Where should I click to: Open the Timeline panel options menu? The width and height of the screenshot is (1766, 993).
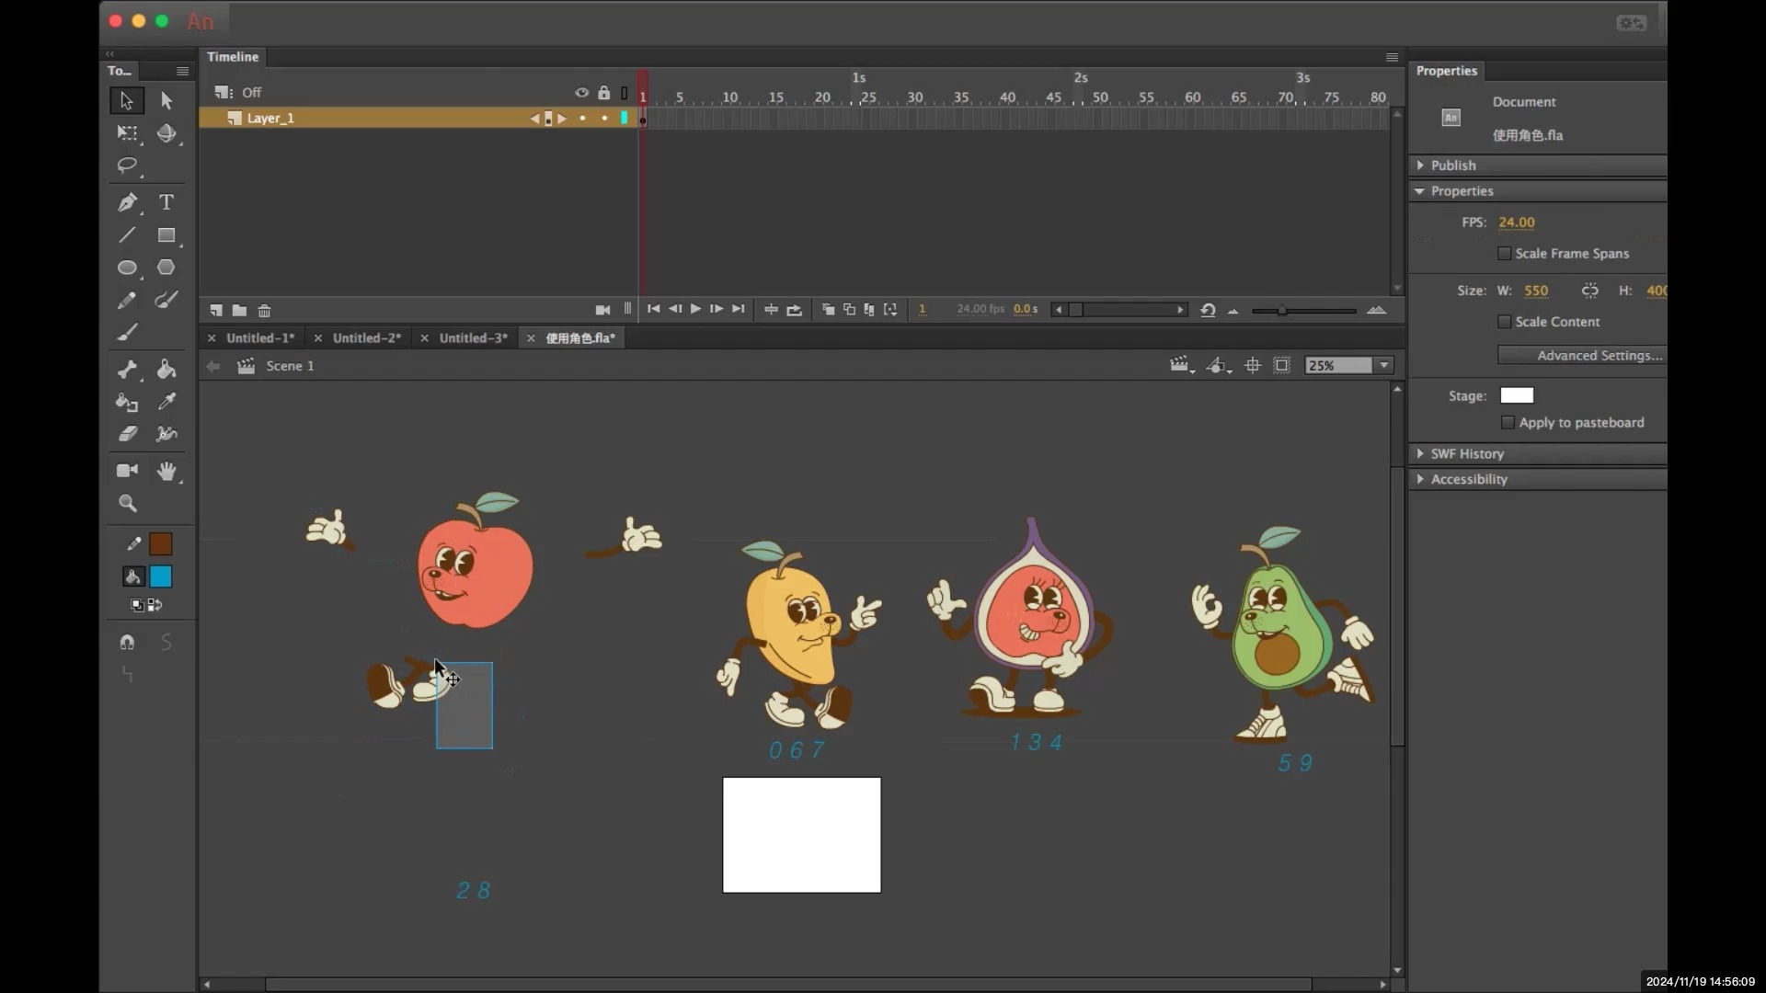[1392, 57]
